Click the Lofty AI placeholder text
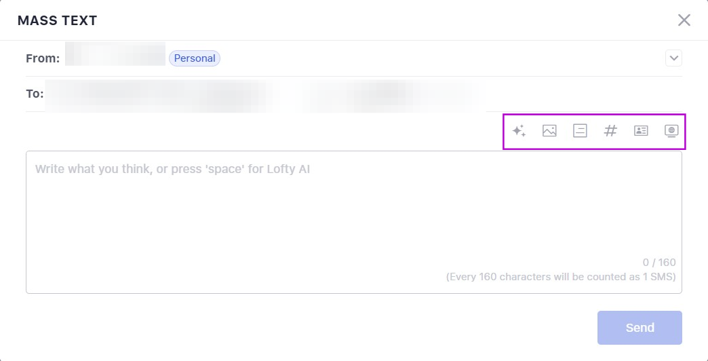 pyautogui.click(x=172, y=169)
